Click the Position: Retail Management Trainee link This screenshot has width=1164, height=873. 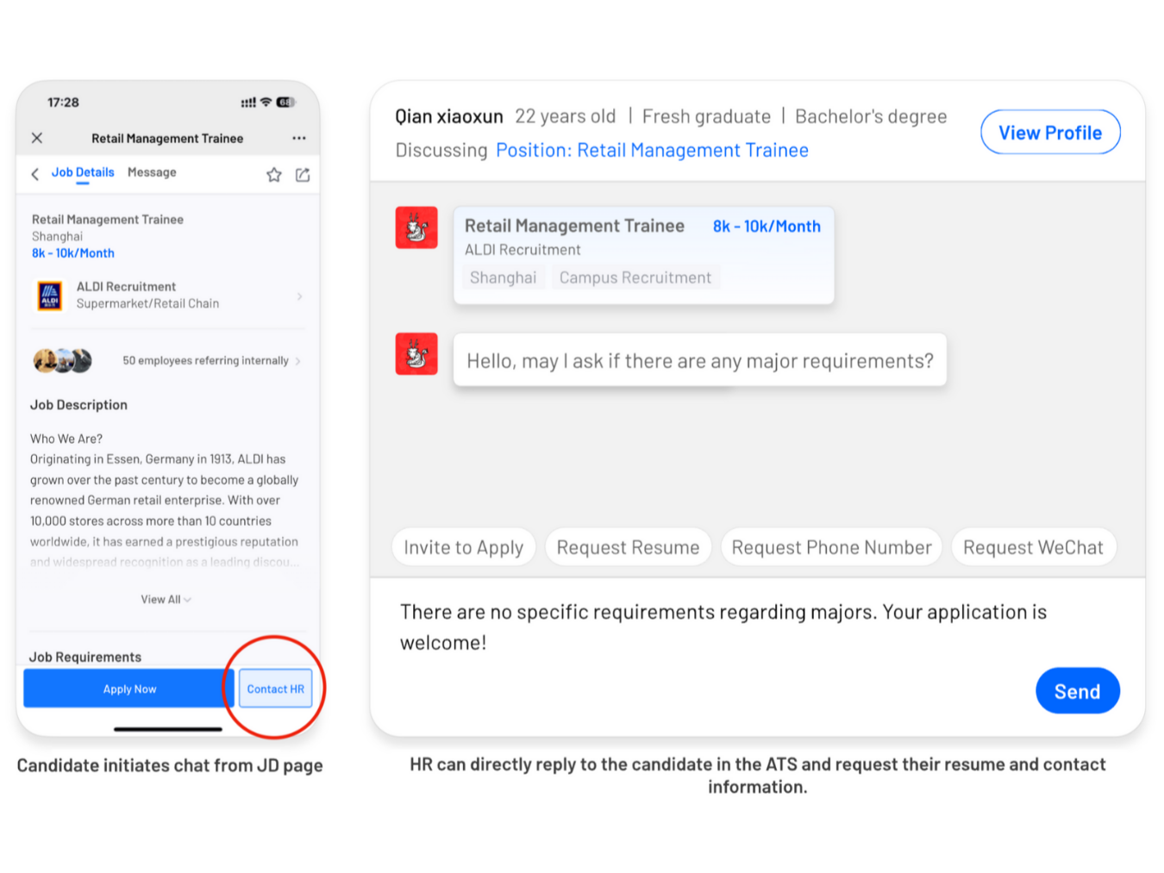652,151
